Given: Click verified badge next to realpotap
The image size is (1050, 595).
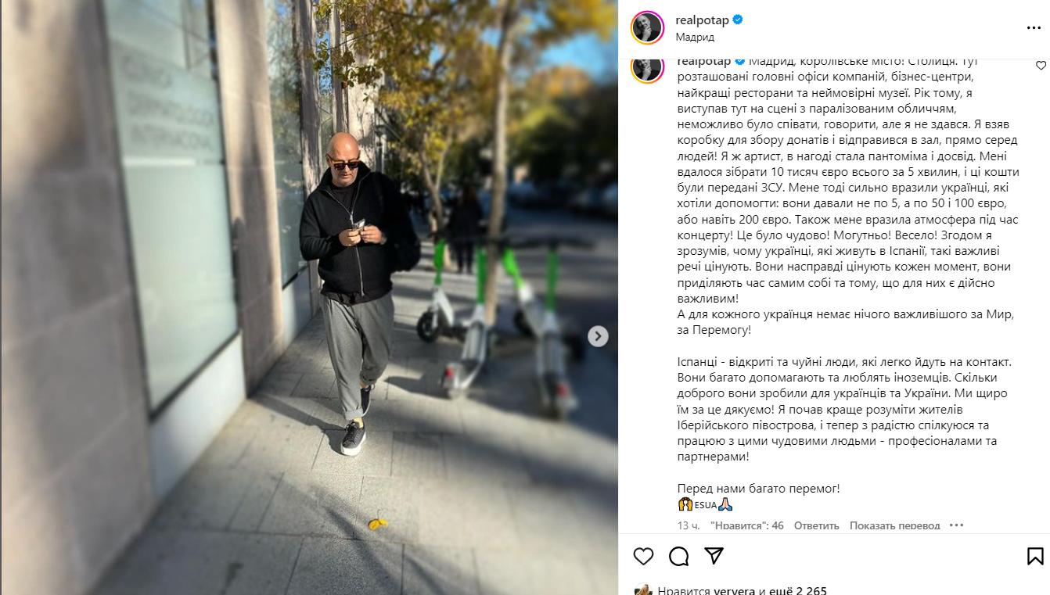Looking at the screenshot, I should coord(738,20).
